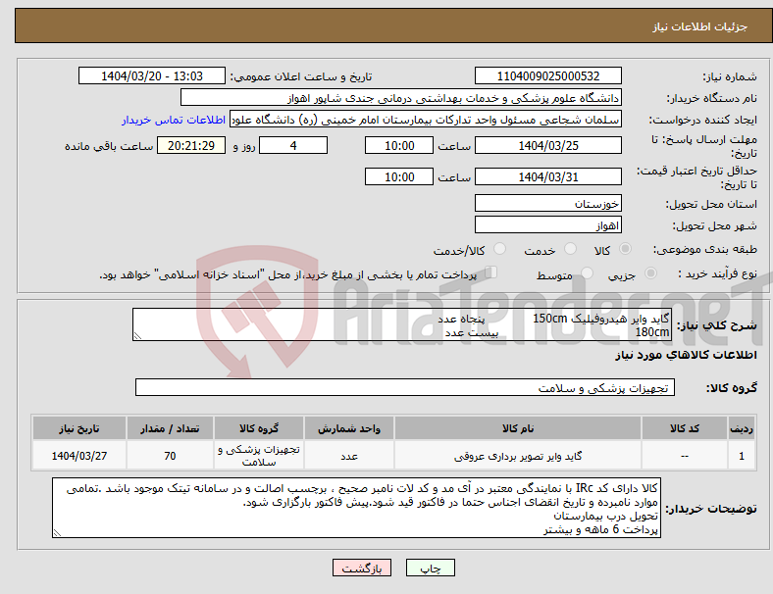773x594 pixels.
Task: Click the remaining days field showing 4
Action: pyautogui.click(x=293, y=145)
